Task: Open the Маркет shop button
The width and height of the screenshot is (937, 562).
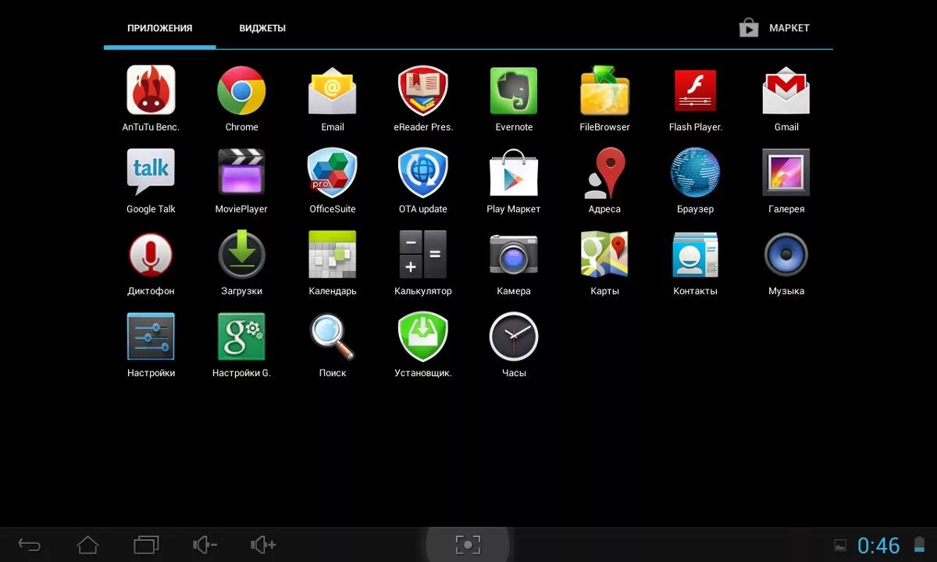Action: (775, 28)
